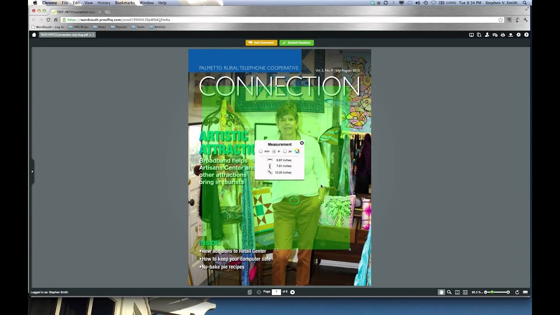Close the Measurement popup
The height and width of the screenshot is (315, 560).
[301, 143]
